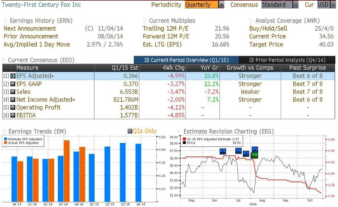Click the Avg/Implied 1 Day Move value
This screenshot has width=338, height=207.
pyautogui.click(x=105, y=45)
